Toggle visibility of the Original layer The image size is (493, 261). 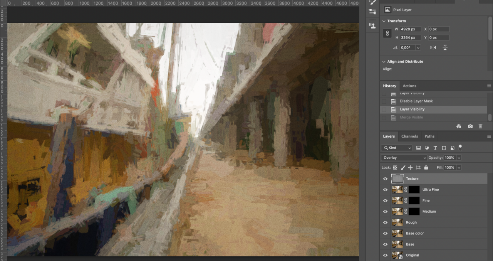[x=385, y=255]
